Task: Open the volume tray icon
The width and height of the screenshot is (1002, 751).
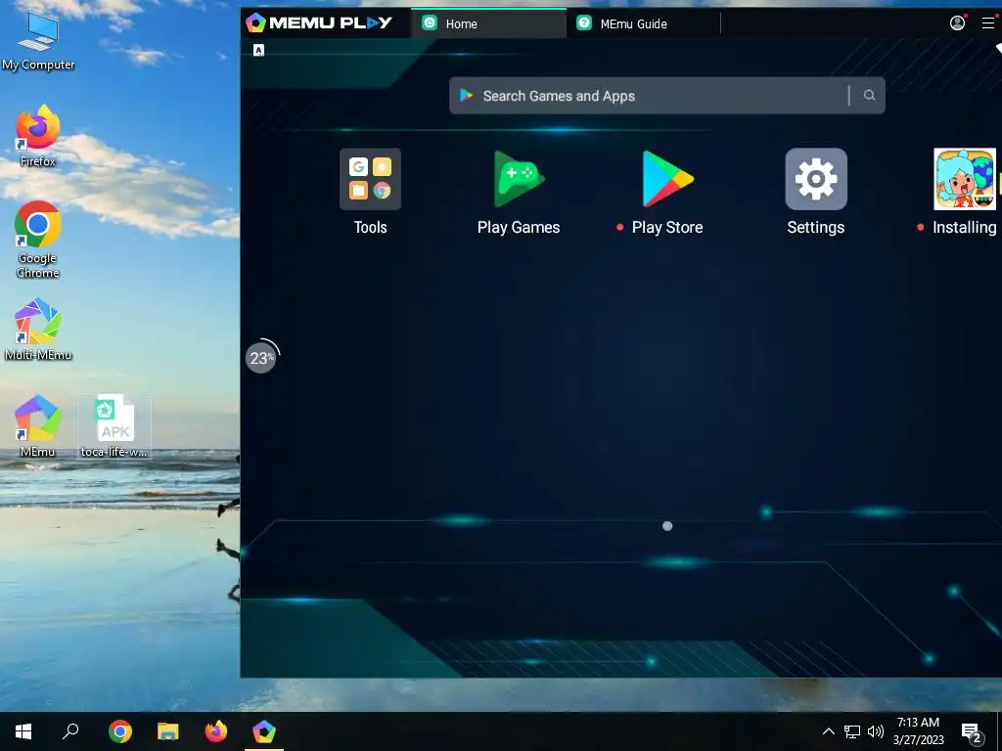Action: click(x=876, y=731)
